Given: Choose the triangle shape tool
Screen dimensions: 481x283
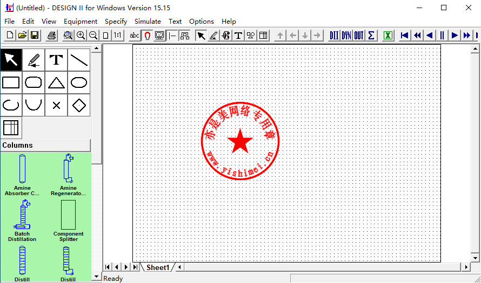Looking at the screenshot, I should click(x=56, y=82).
